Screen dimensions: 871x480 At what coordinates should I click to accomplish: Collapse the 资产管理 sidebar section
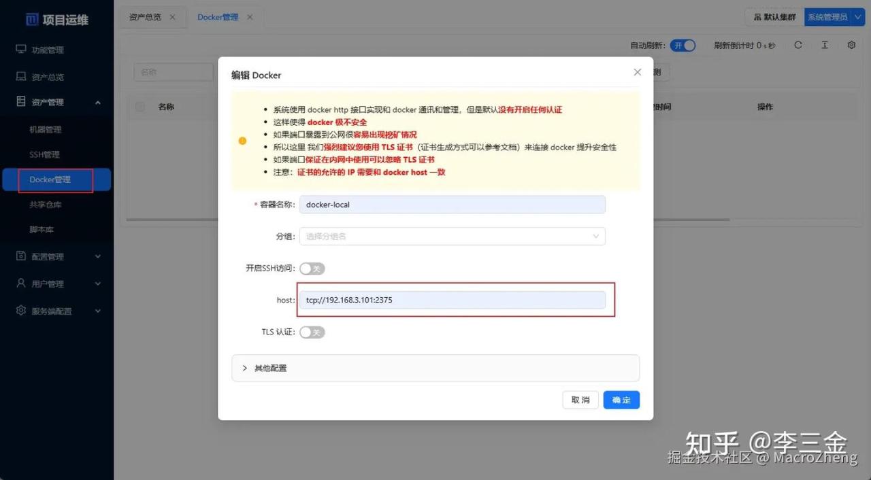click(56, 102)
